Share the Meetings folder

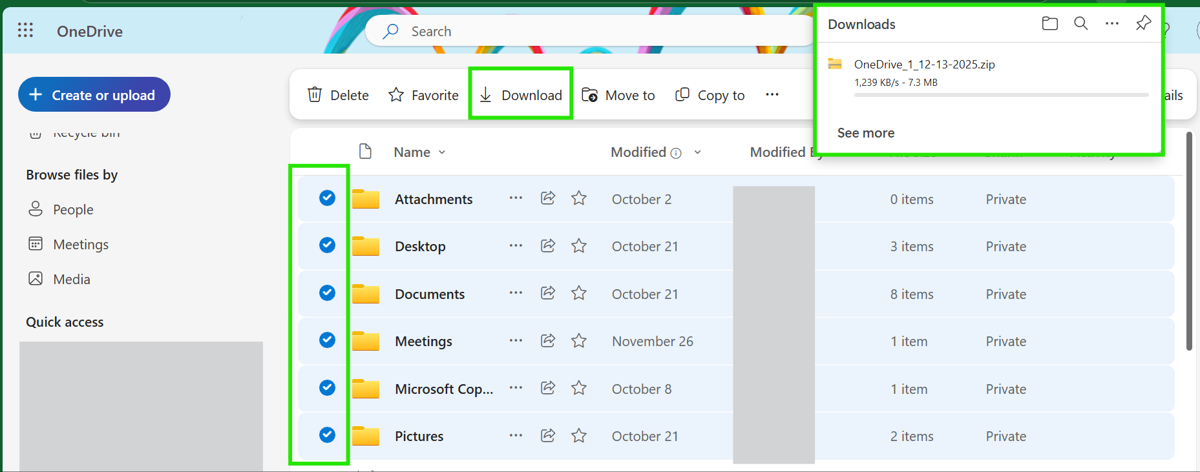pos(548,340)
